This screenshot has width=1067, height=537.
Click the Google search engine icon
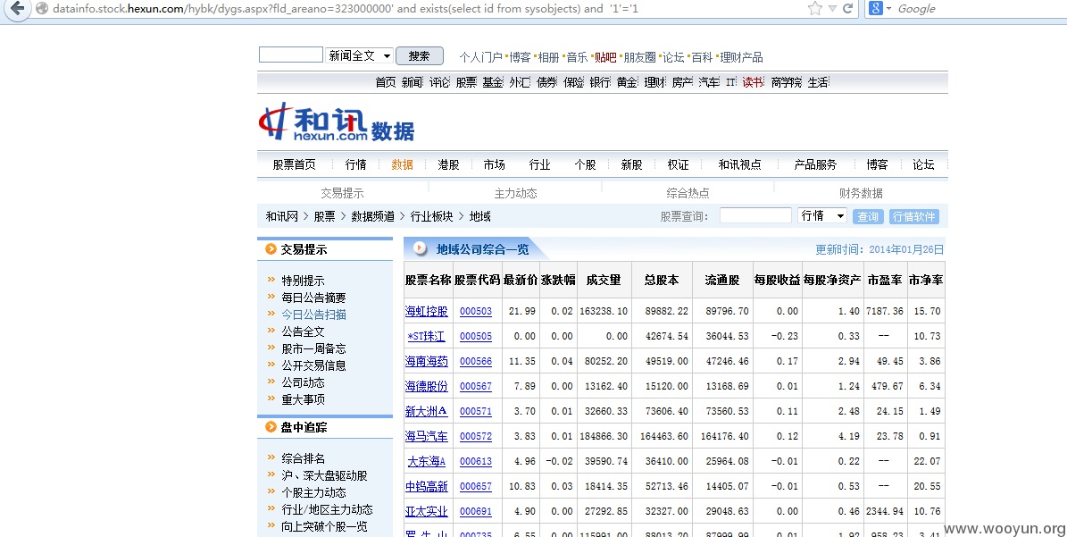point(876,9)
